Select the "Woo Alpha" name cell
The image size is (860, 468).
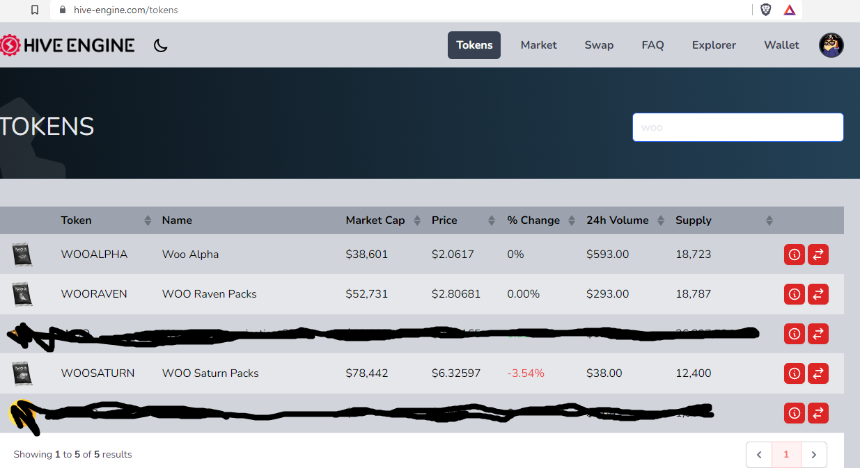191,255
